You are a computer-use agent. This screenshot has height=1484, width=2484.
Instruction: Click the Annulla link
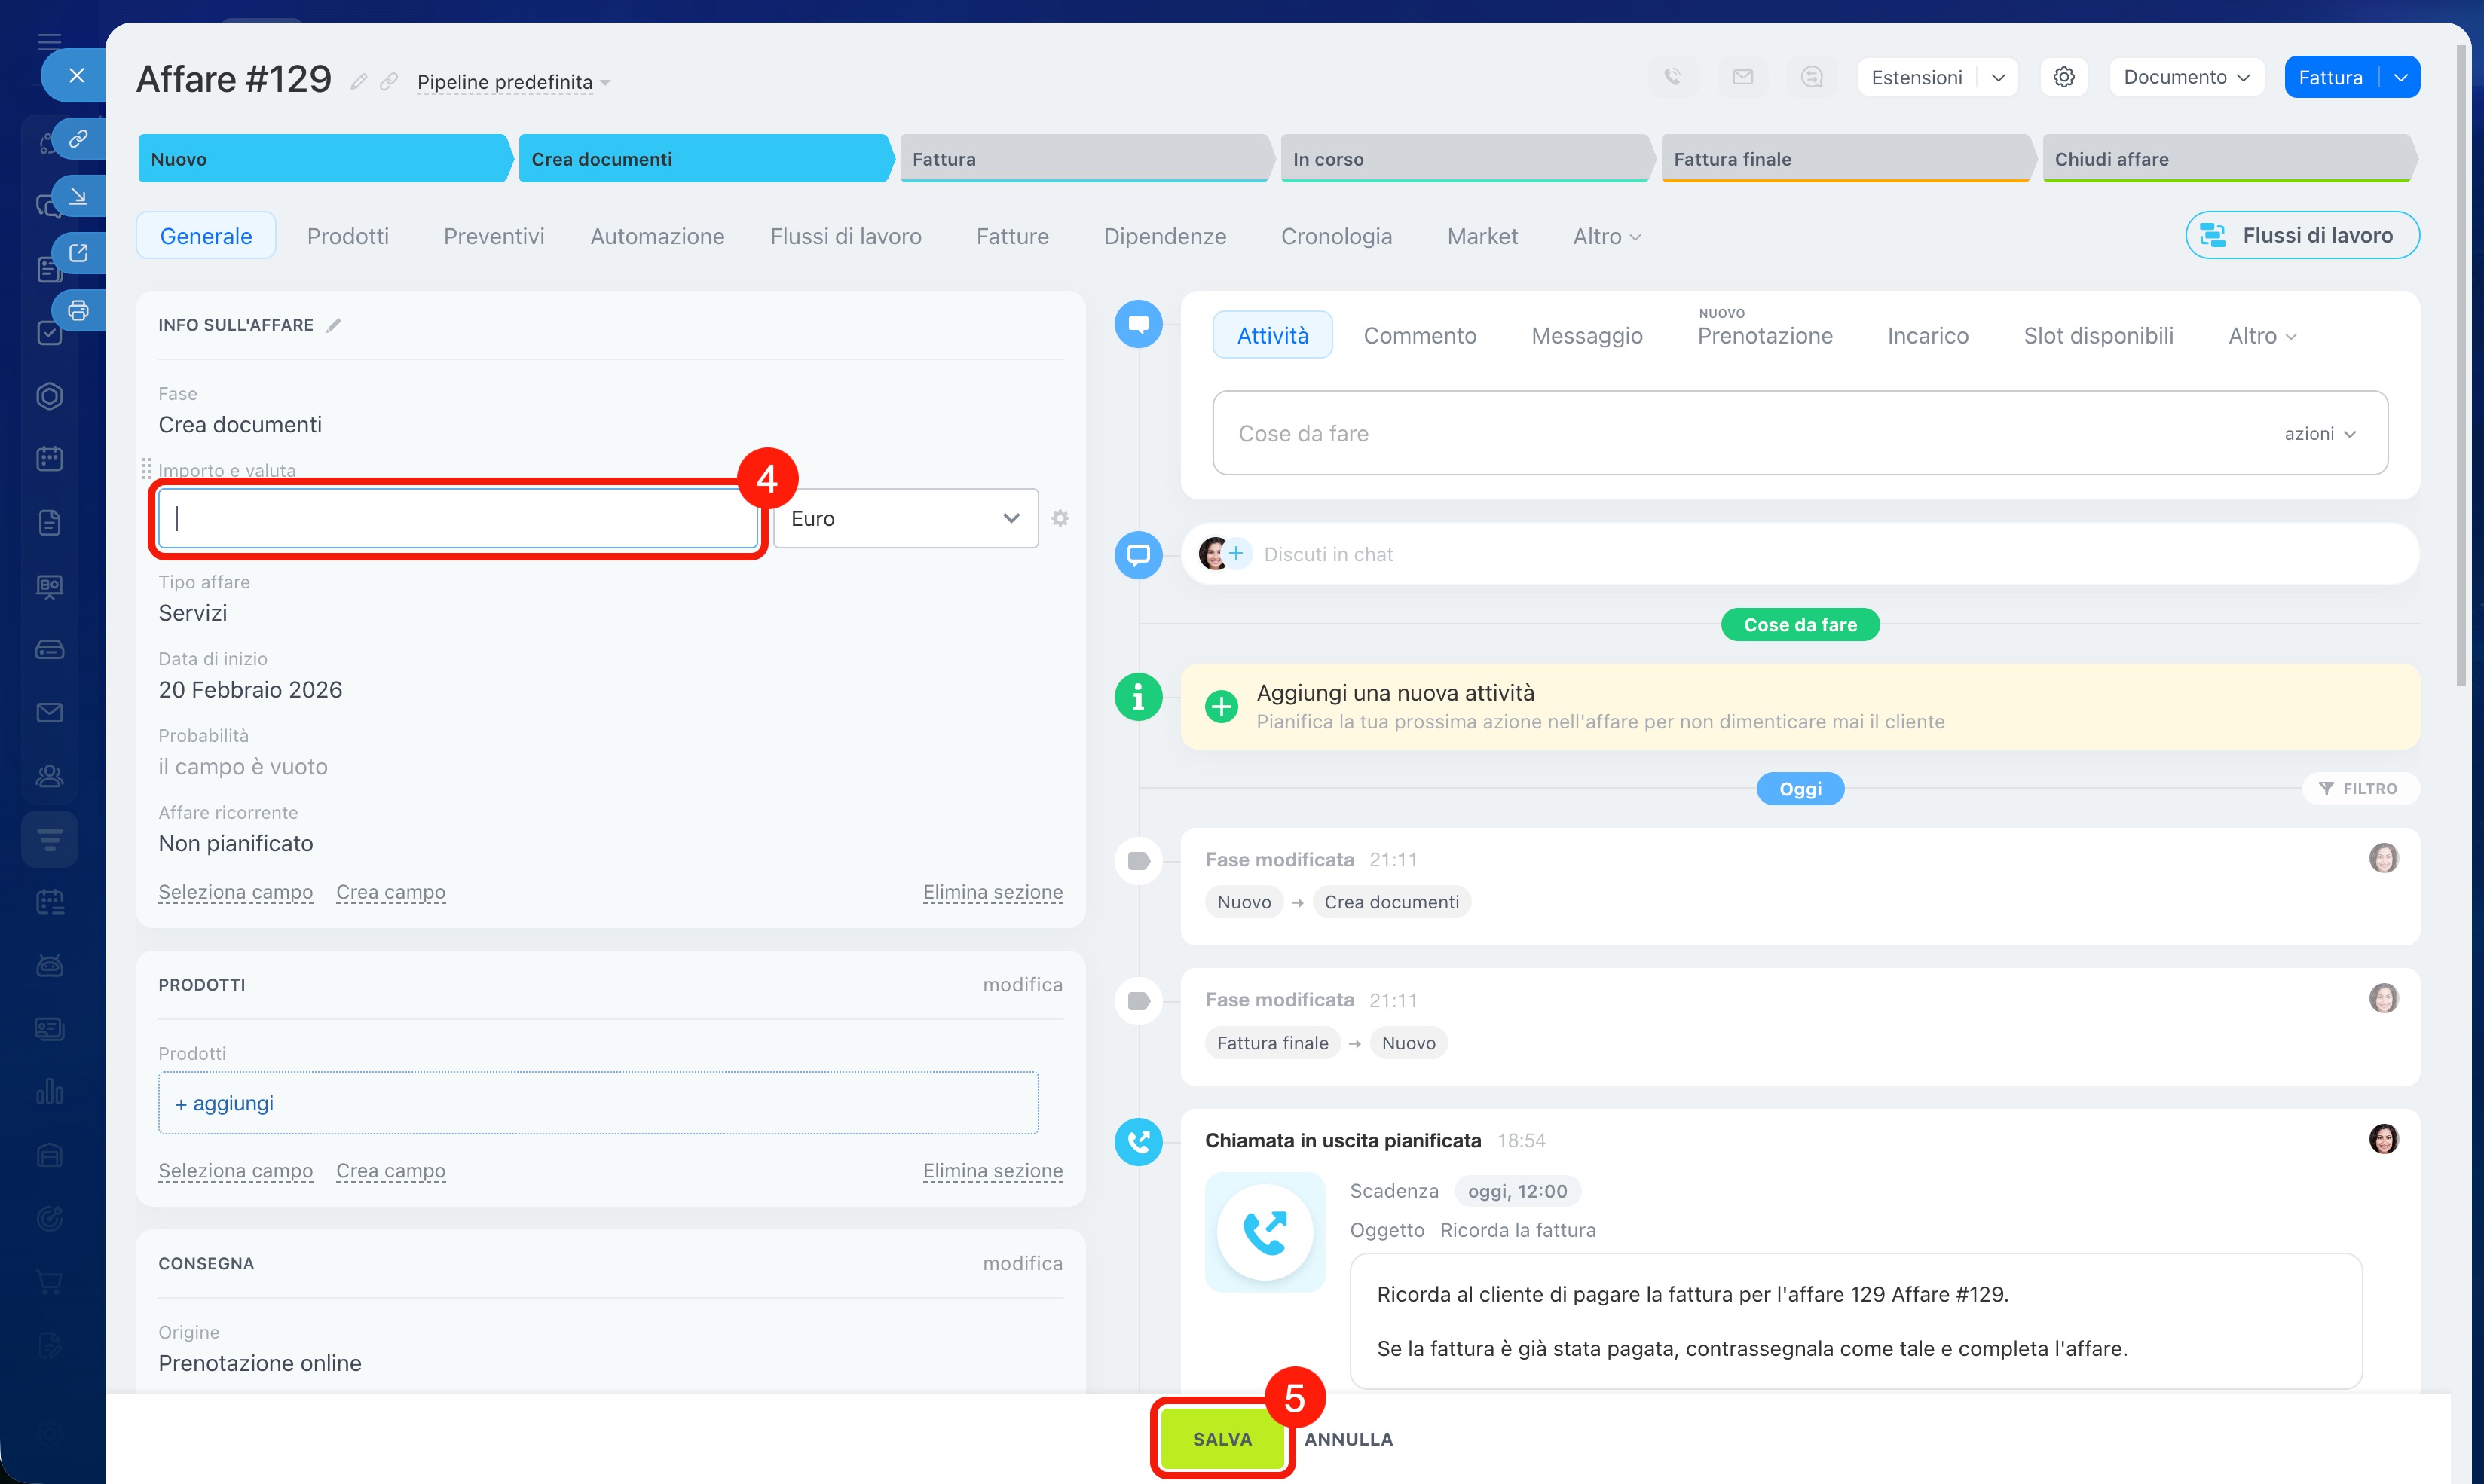point(1348,1439)
